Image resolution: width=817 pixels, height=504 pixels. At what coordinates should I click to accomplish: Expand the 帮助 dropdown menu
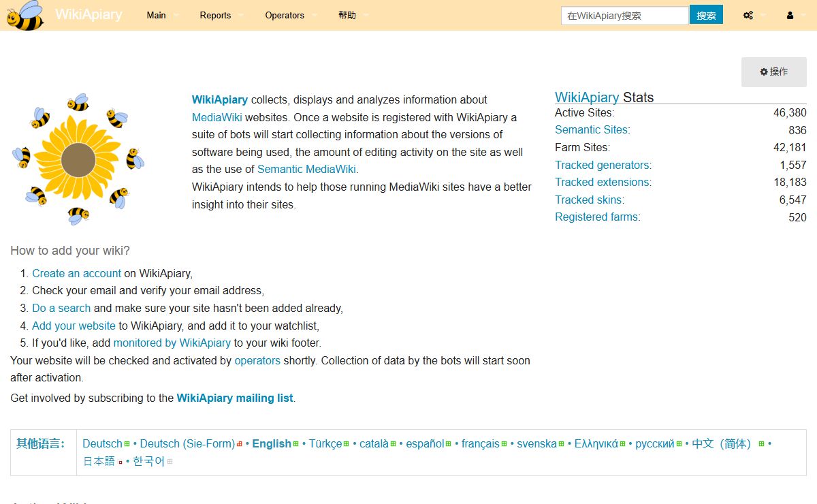click(353, 15)
